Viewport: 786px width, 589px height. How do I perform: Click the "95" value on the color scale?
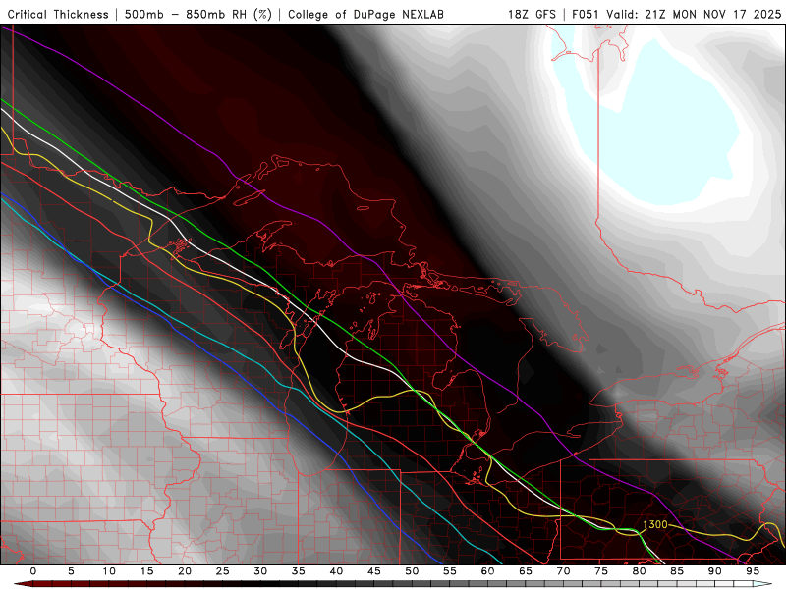coord(753,571)
